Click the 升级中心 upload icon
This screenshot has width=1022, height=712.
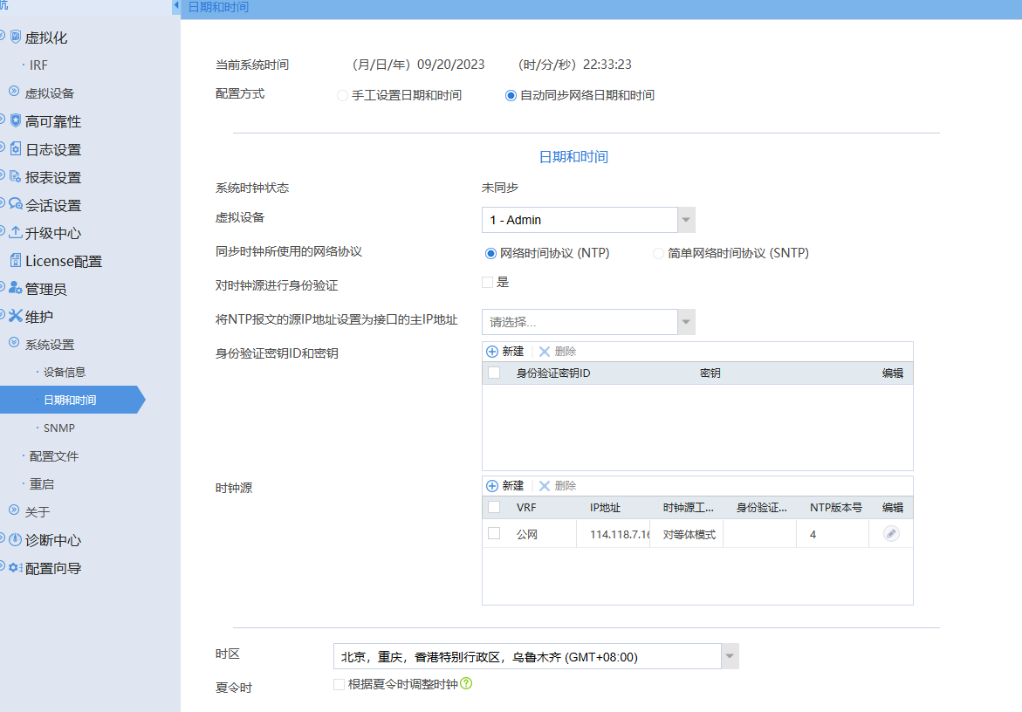click(x=16, y=232)
